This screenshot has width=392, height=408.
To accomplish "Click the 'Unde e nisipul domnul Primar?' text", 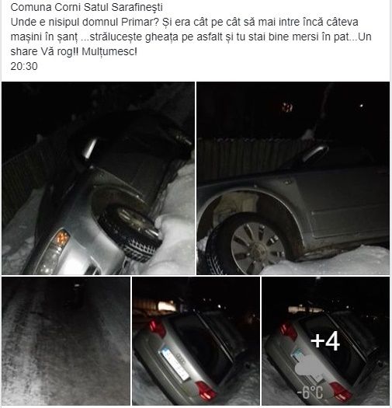I will point(85,22).
